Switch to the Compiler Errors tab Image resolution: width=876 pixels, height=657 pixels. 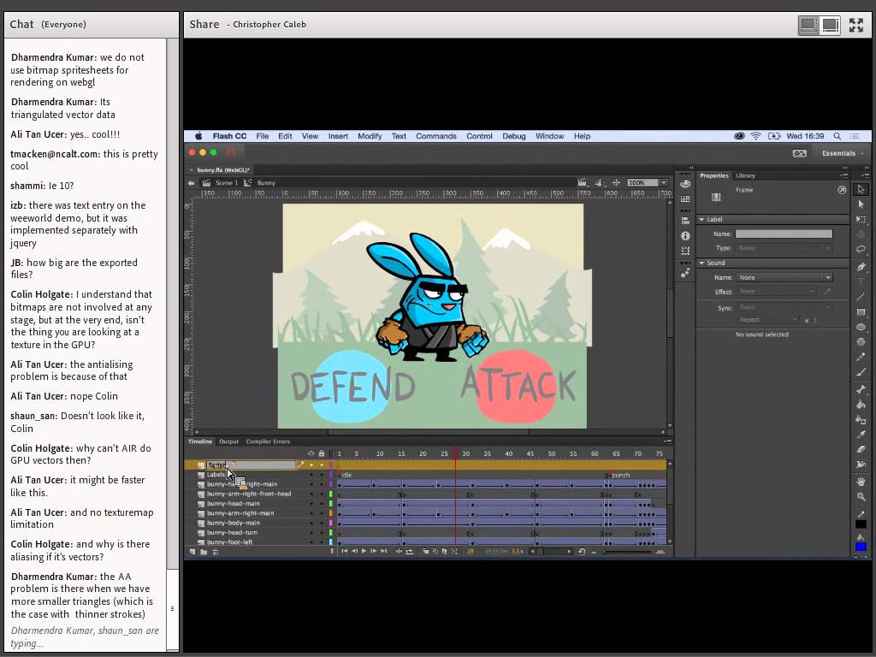pos(268,441)
